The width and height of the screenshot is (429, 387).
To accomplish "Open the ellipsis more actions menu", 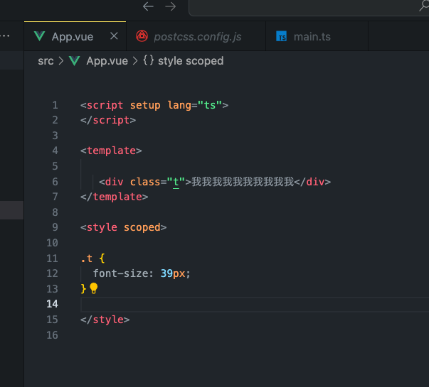I will tap(5, 36).
